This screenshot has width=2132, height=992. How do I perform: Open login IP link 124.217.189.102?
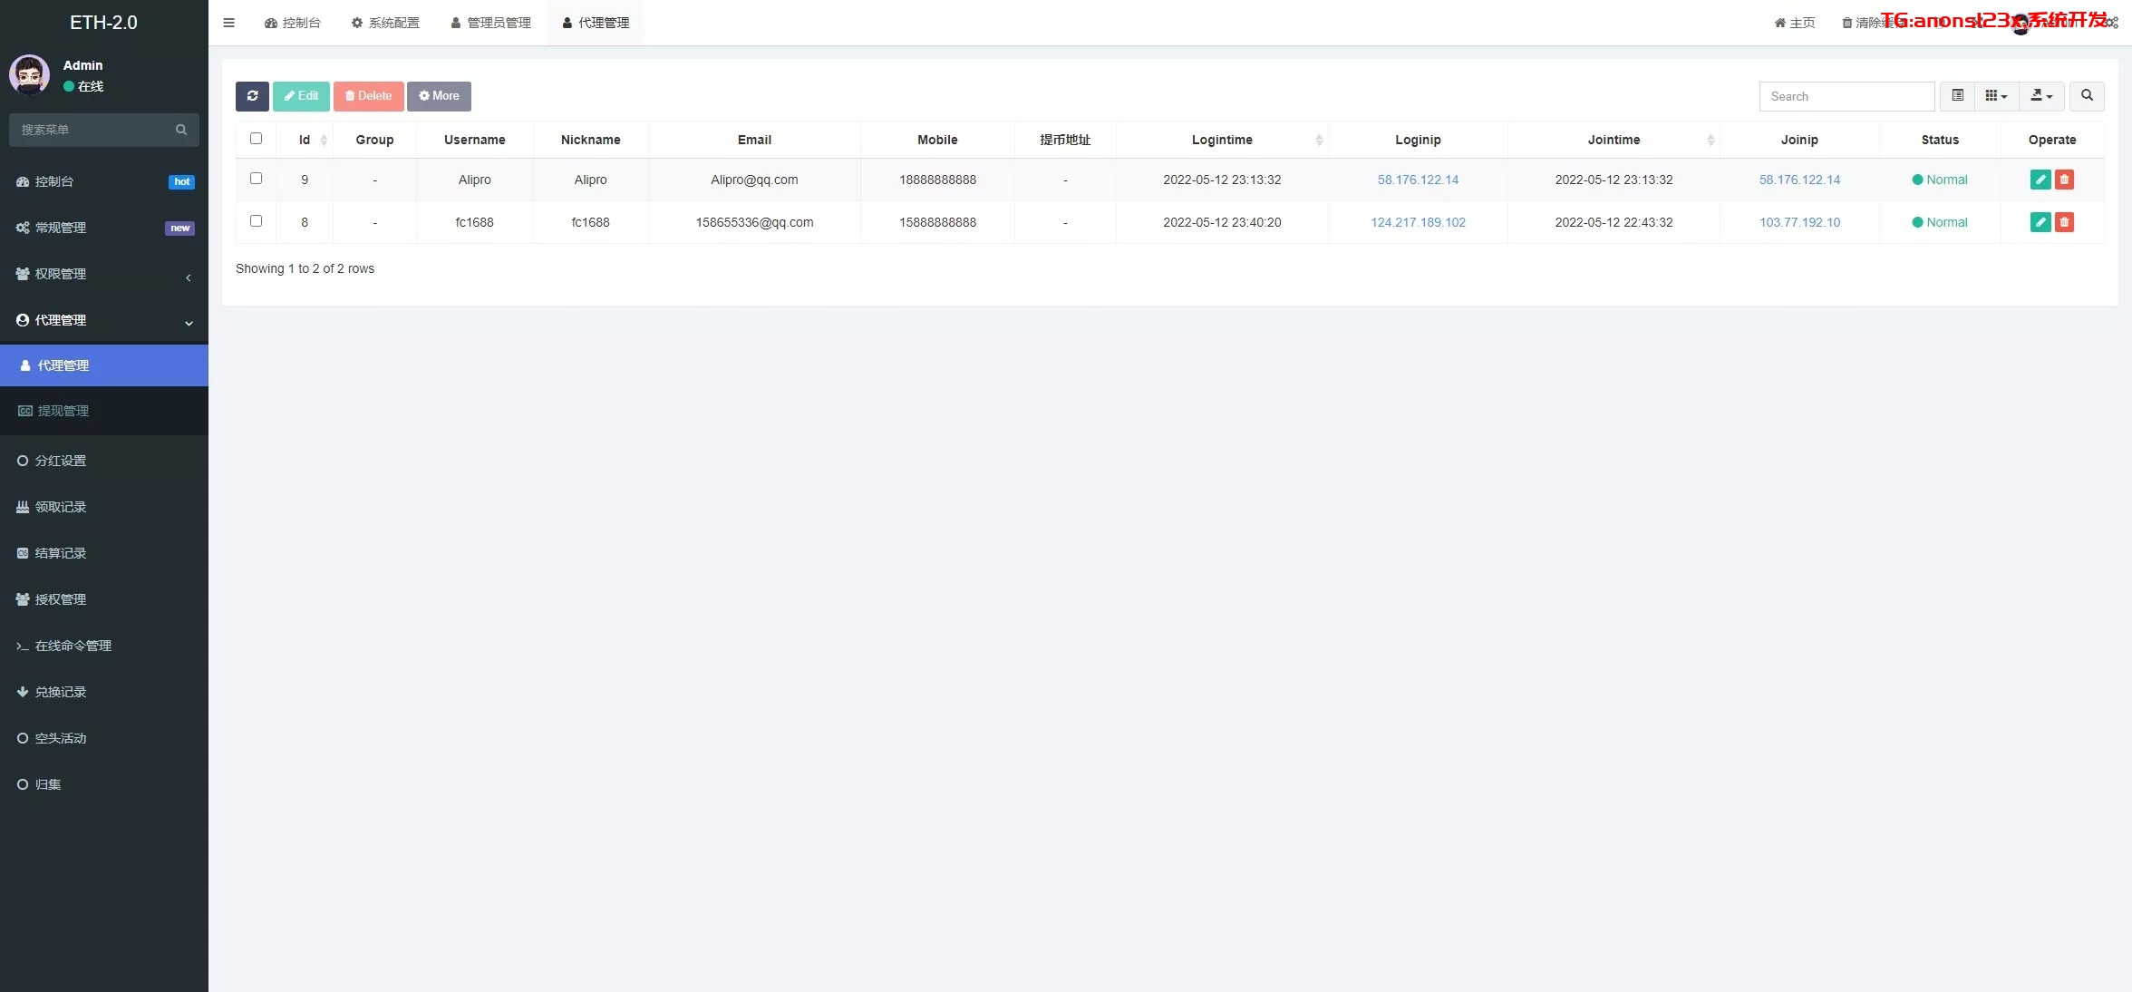(1418, 222)
